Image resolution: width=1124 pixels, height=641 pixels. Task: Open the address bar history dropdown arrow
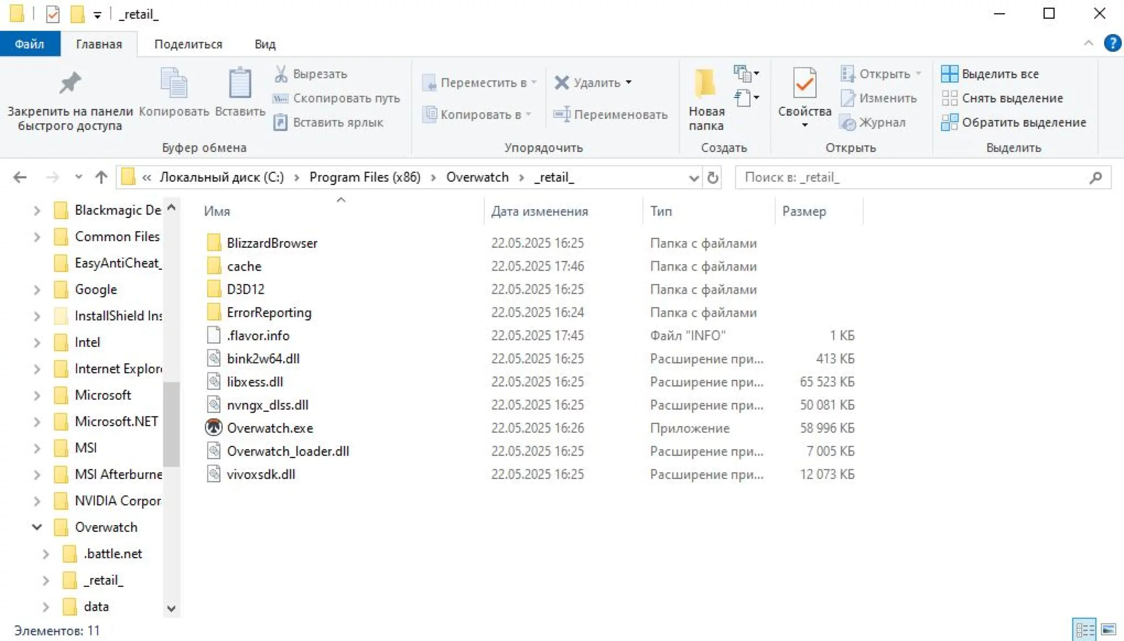693,178
